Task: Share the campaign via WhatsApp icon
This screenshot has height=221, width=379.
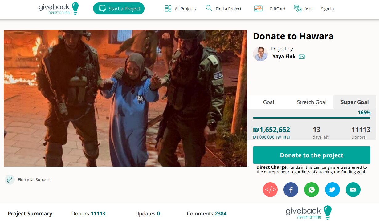Action: (312, 190)
